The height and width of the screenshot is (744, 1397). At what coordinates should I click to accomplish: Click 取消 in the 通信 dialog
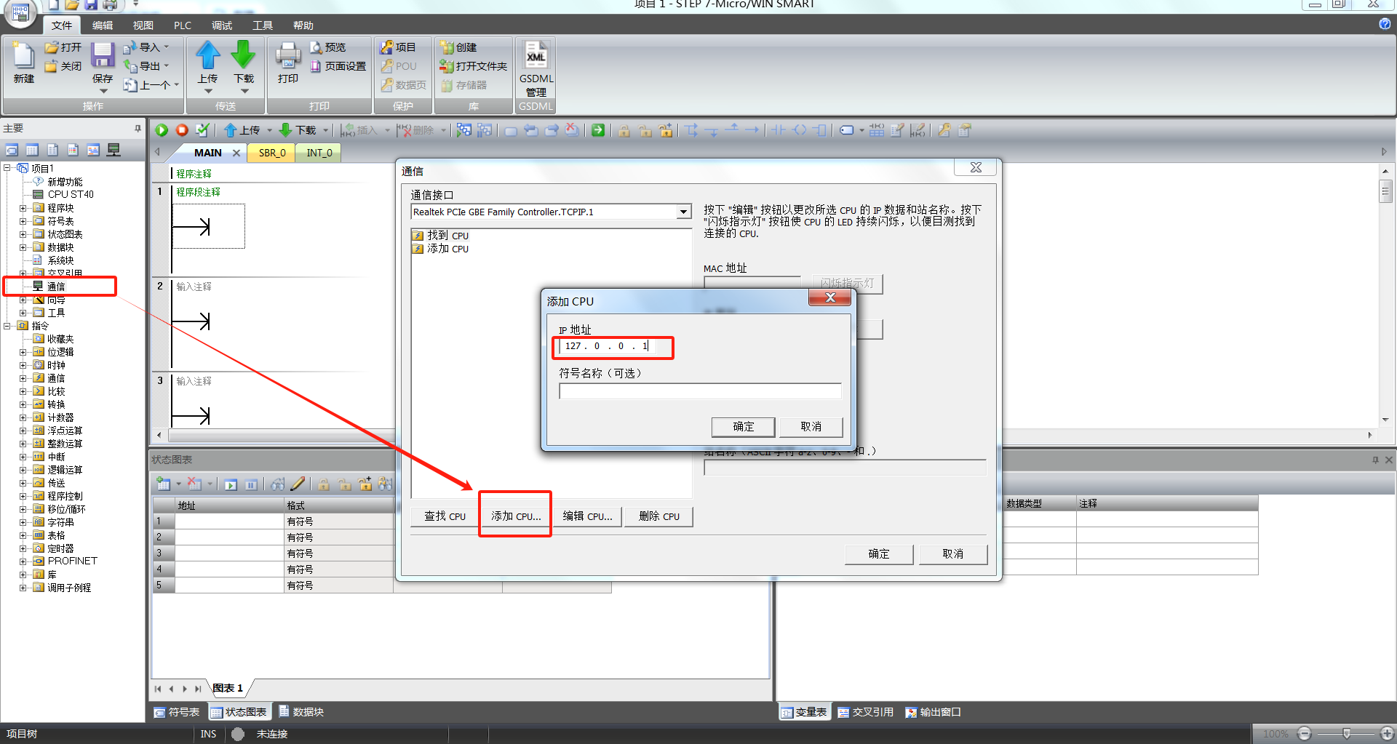tap(953, 554)
